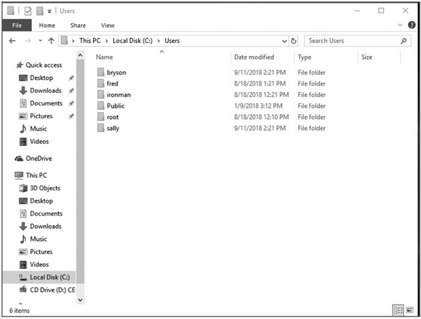Switch to Details view layout icon
Image resolution: width=421 pixels, height=319 pixels.
[x=398, y=310]
